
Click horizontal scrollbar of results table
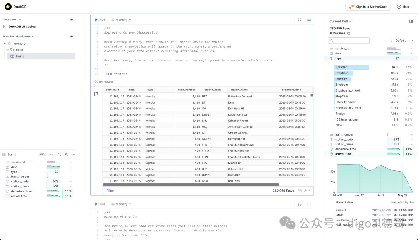(191, 184)
